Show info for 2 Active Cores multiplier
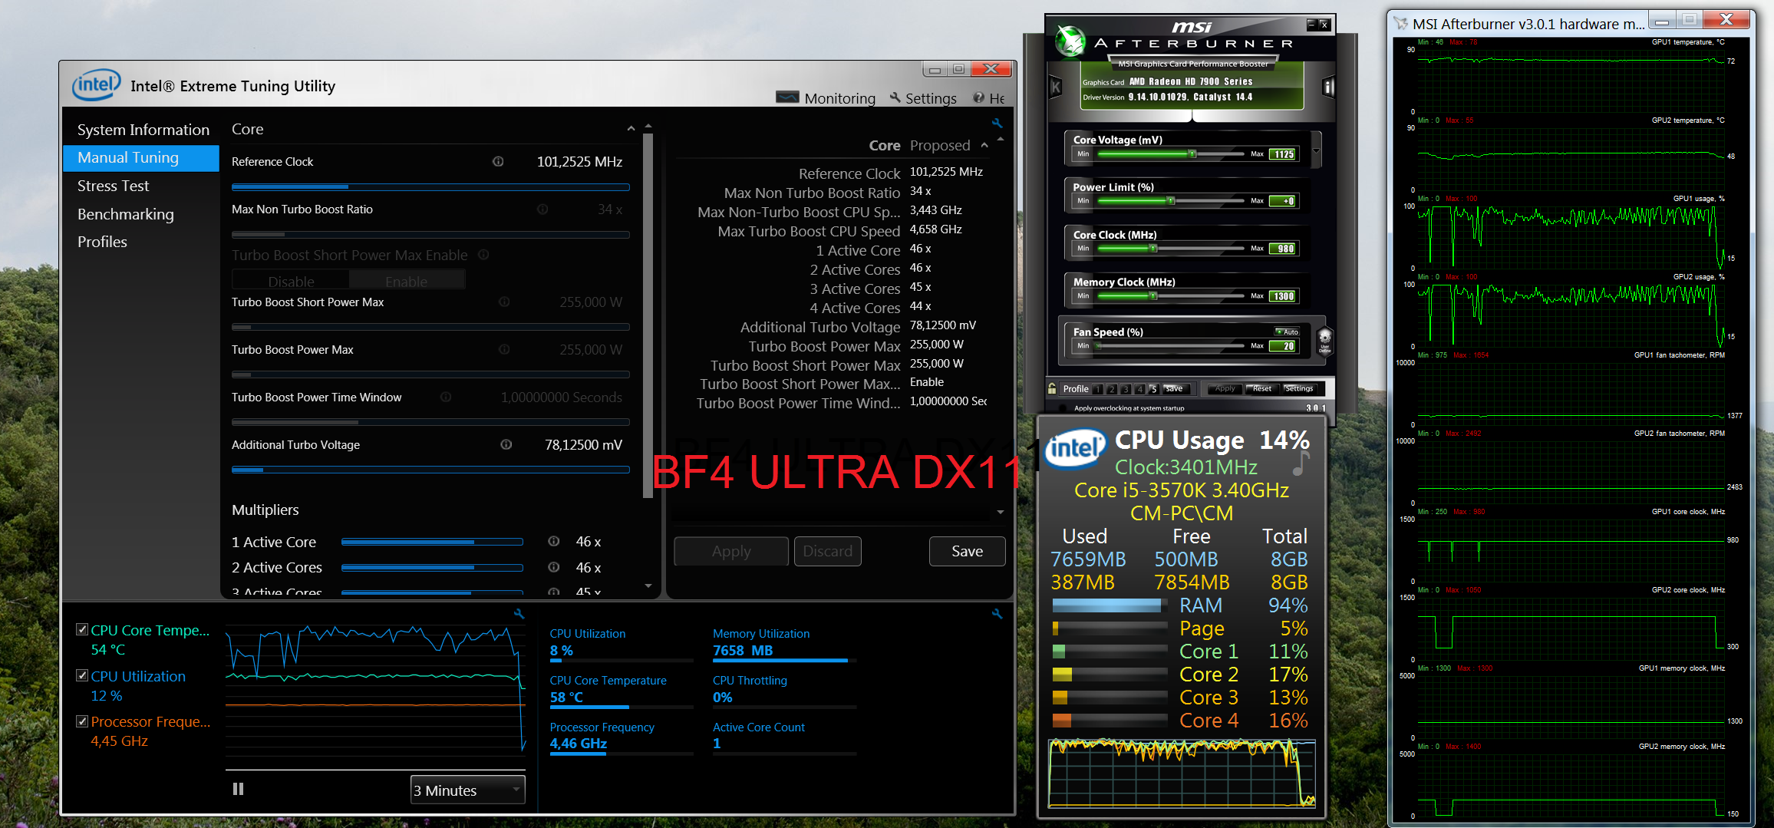The image size is (1774, 828). tap(553, 567)
